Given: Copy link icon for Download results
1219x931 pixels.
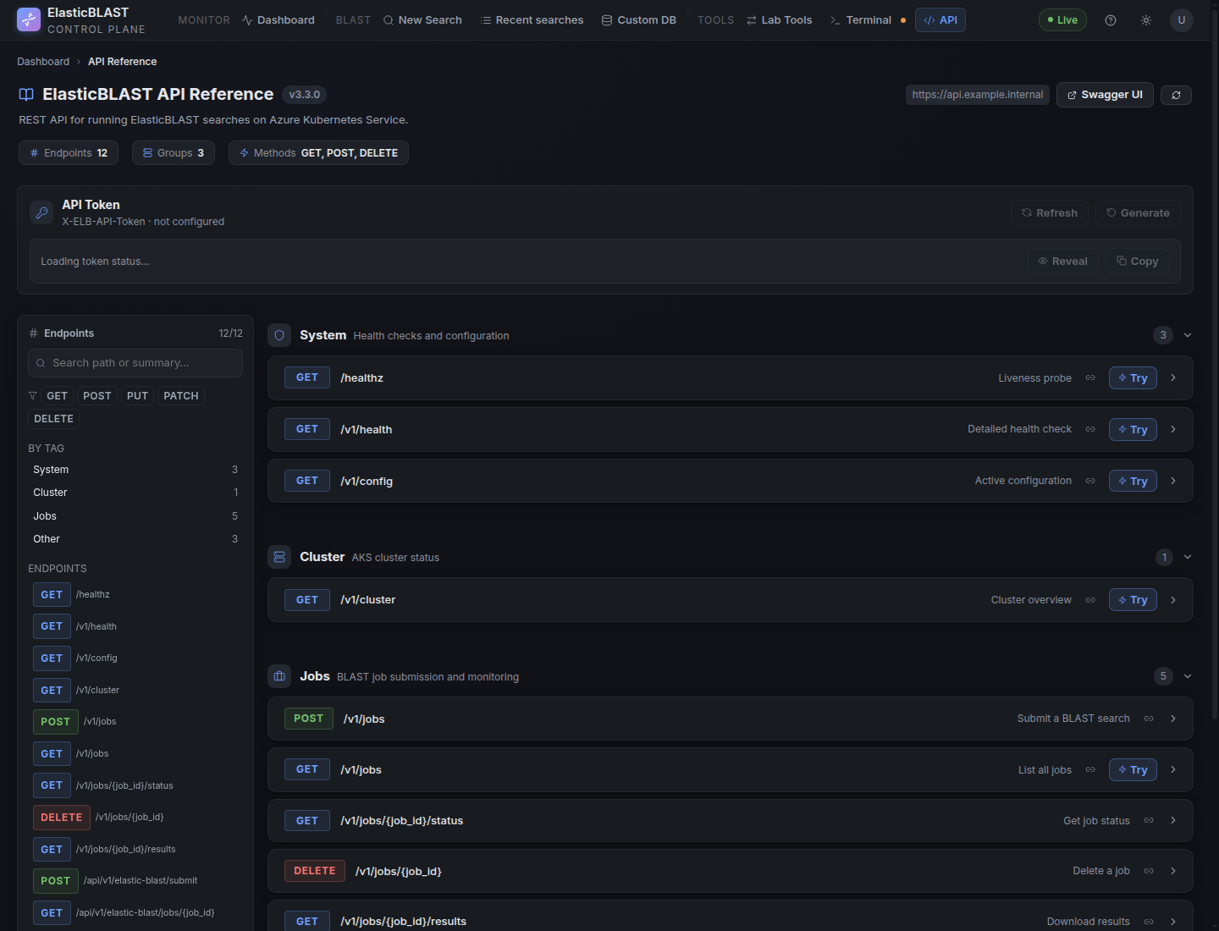Looking at the screenshot, I should coord(1149,922).
